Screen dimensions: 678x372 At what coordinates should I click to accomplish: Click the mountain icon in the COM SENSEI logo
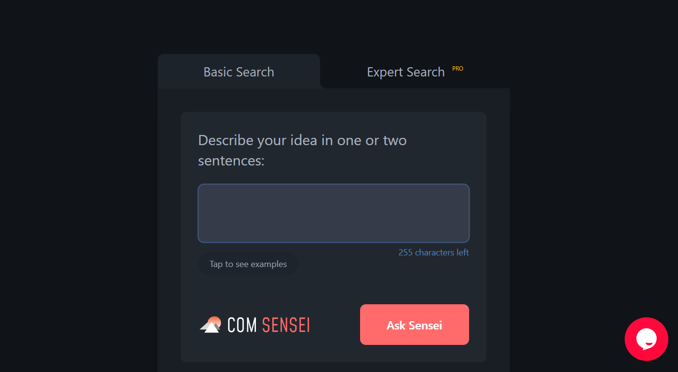coord(210,324)
